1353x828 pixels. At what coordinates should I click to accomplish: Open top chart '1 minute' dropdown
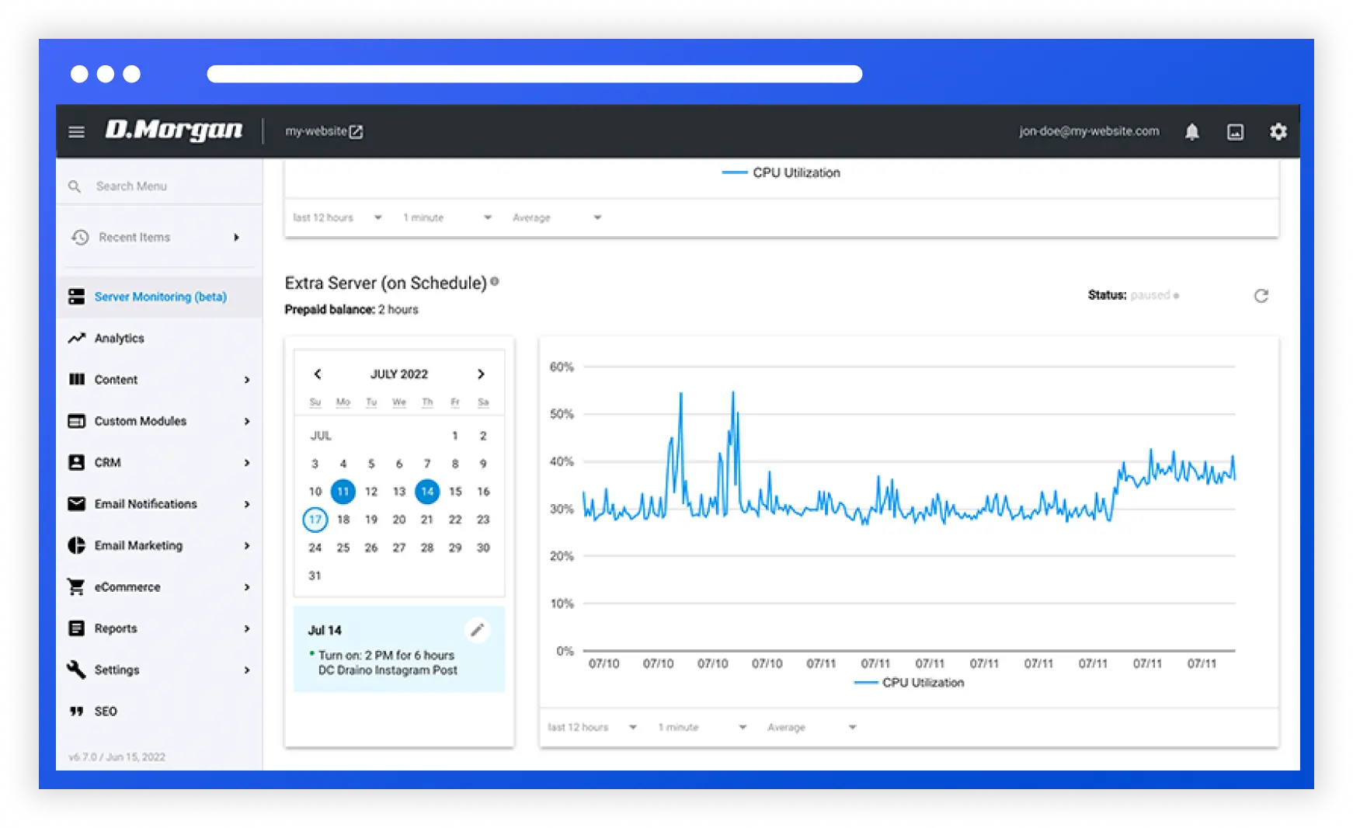447,217
